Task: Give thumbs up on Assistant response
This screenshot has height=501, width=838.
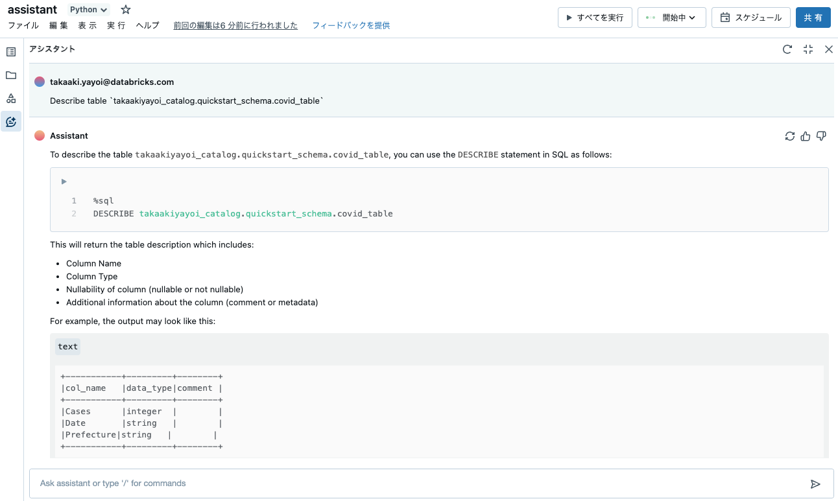Action: (806, 136)
